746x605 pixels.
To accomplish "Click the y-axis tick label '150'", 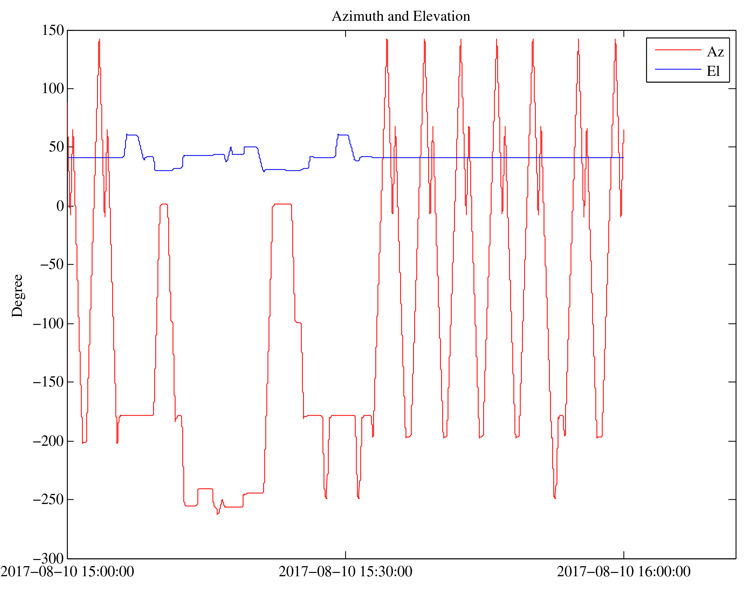I will click(x=53, y=31).
